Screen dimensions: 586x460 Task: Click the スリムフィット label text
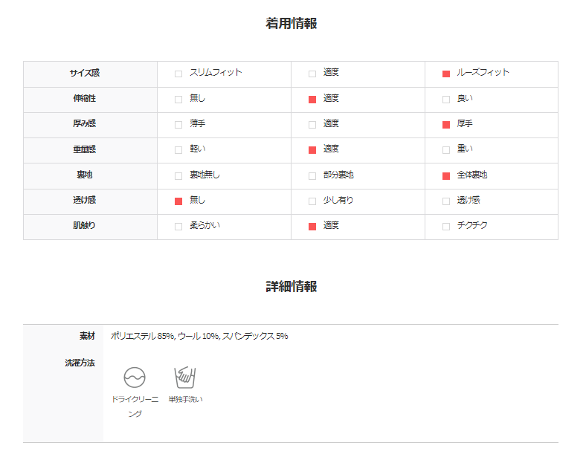[x=216, y=72]
